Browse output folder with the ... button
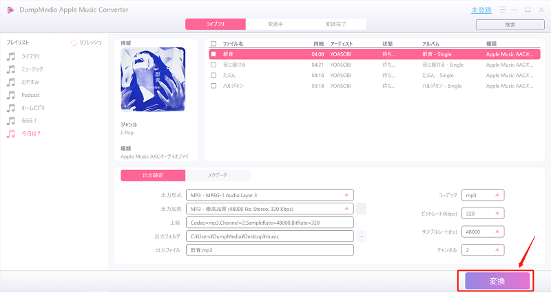Image resolution: width=551 pixels, height=292 pixels. click(x=361, y=236)
